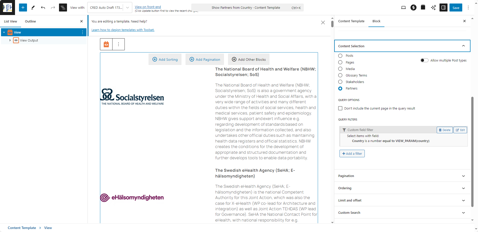Open the View on front-end link
The width and height of the screenshot is (478, 232).
point(148,7)
